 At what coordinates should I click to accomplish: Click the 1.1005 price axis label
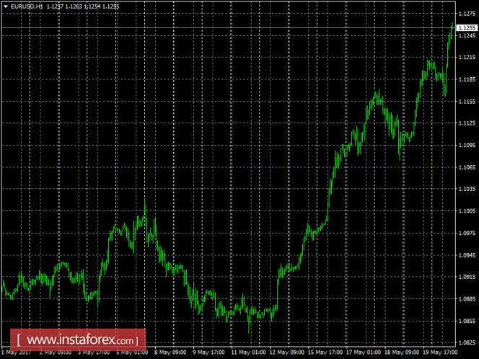point(467,210)
